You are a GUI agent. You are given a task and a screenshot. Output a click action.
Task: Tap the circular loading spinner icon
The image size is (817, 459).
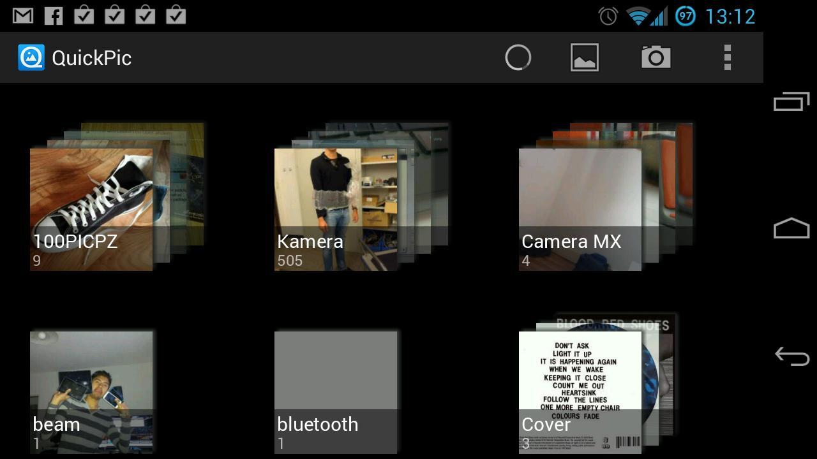tap(518, 57)
